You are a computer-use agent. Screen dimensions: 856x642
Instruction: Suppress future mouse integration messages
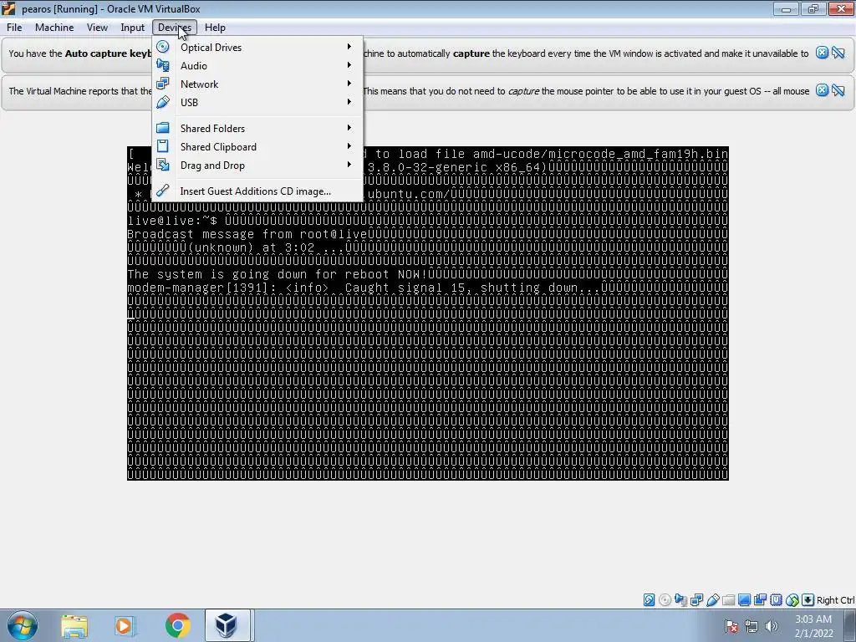pos(838,90)
